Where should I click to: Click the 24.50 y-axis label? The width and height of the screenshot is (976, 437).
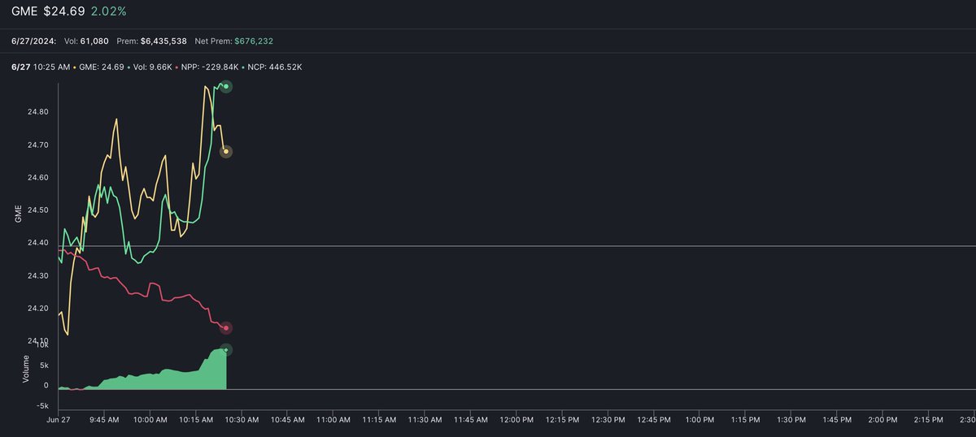pyautogui.click(x=37, y=210)
